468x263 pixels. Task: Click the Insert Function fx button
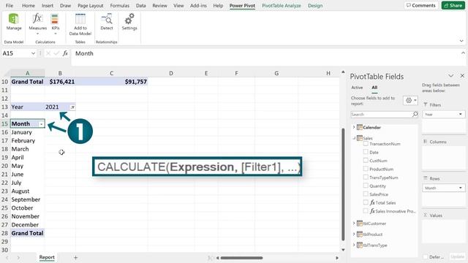tap(65, 53)
